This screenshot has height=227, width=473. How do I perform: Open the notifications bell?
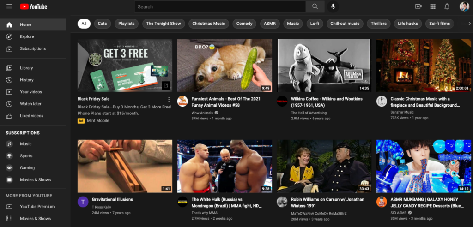(447, 6)
